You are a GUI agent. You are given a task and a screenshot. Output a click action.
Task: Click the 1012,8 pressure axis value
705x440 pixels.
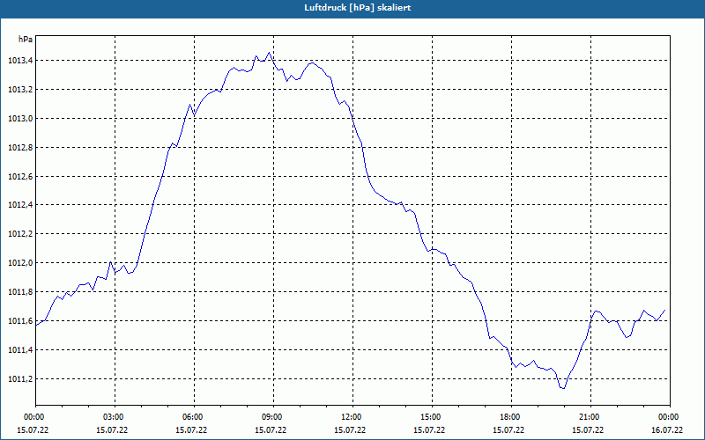[x=20, y=148]
